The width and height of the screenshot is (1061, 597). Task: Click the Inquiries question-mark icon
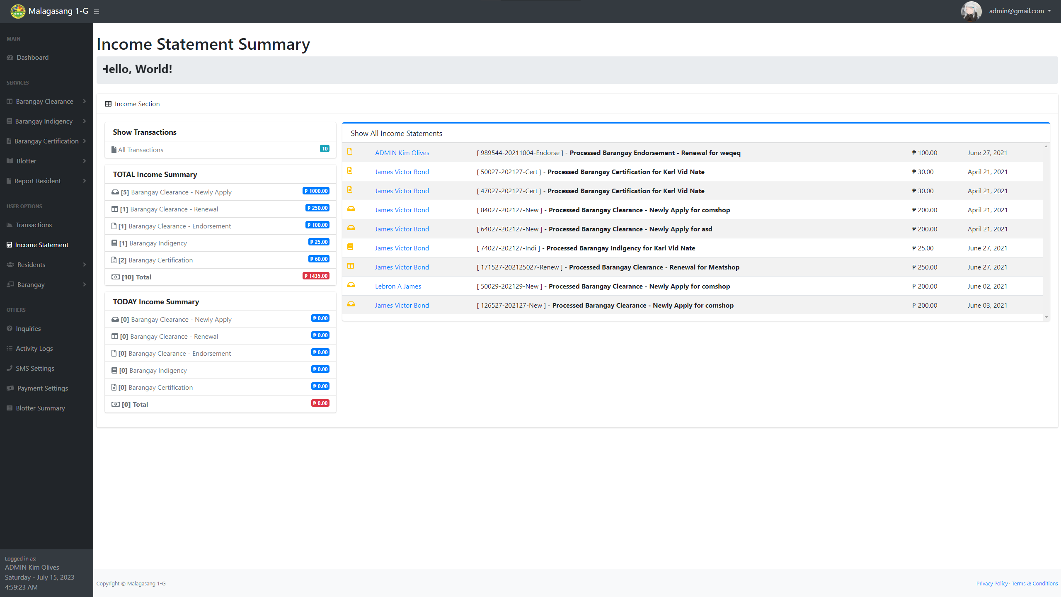coord(10,328)
